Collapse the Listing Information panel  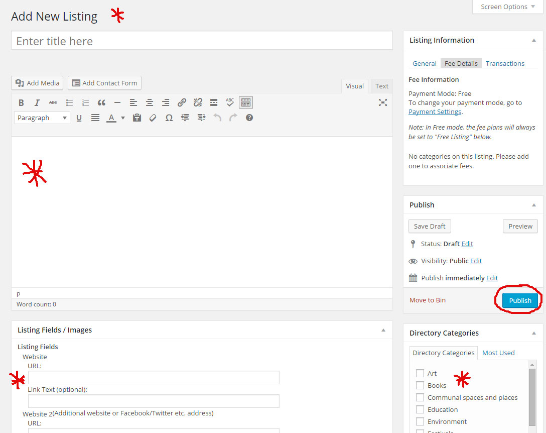click(533, 40)
